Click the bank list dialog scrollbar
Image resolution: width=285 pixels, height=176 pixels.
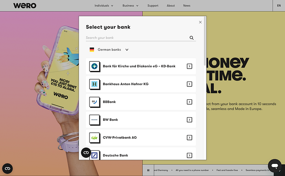(205, 41)
